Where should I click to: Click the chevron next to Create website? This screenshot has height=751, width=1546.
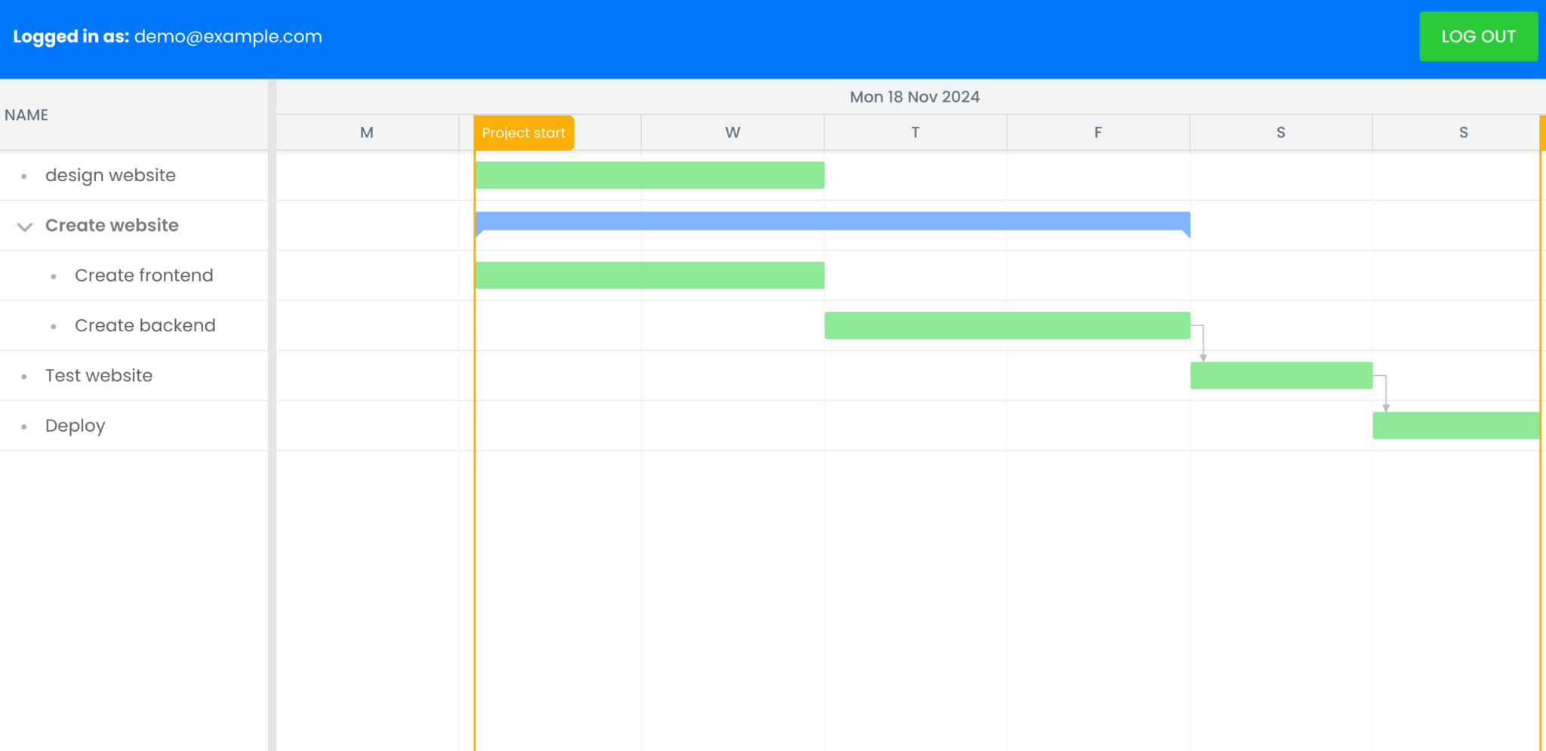pyautogui.click(x=23, y=226)
